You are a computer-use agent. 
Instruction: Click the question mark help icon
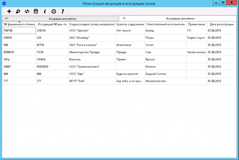click(63, 11)
